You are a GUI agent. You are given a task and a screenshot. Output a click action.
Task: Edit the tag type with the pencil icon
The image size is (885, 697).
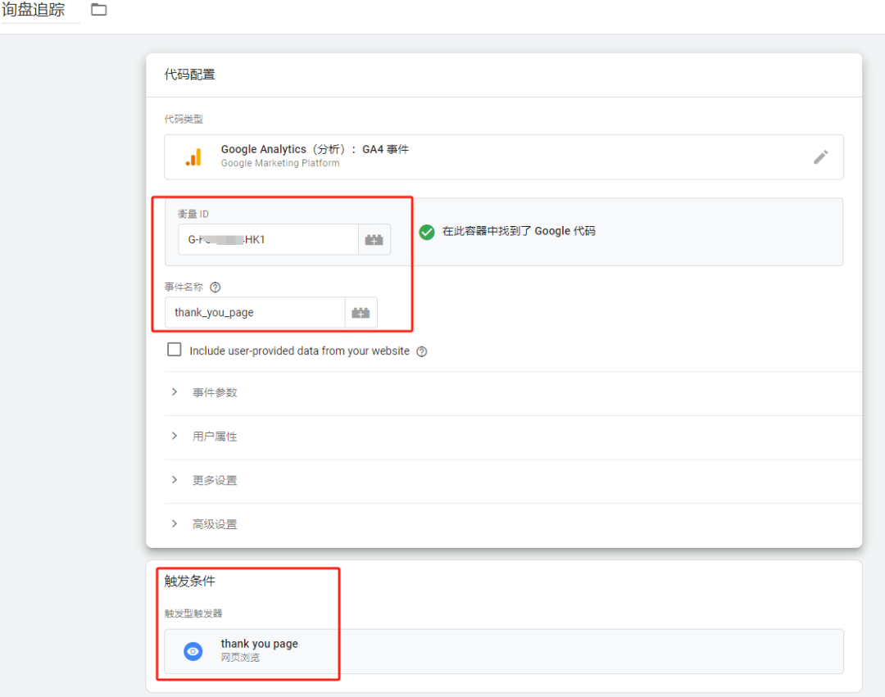tap(820, 157)
